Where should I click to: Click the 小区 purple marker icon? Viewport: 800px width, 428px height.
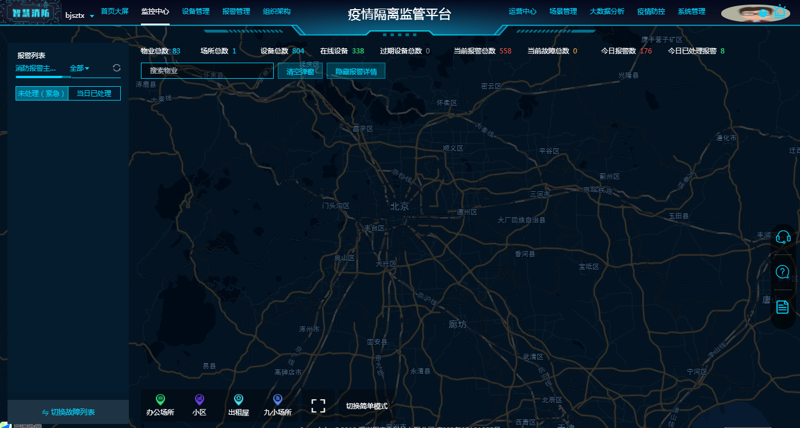click(x=200, y=399)
